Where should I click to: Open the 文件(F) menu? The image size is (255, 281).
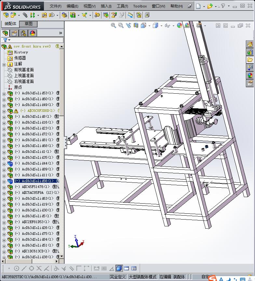[x=55, y=6]
